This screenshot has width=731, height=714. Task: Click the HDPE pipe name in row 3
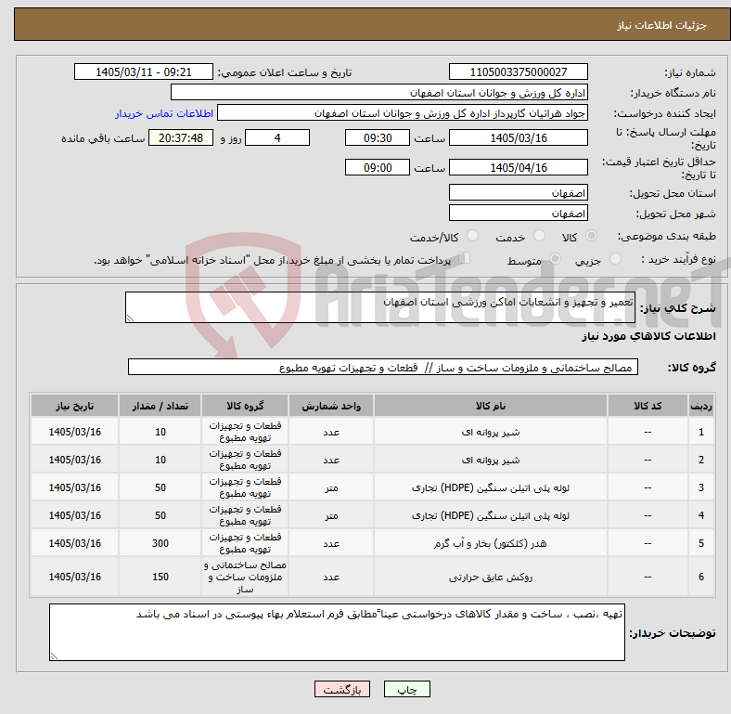(491, 487)
